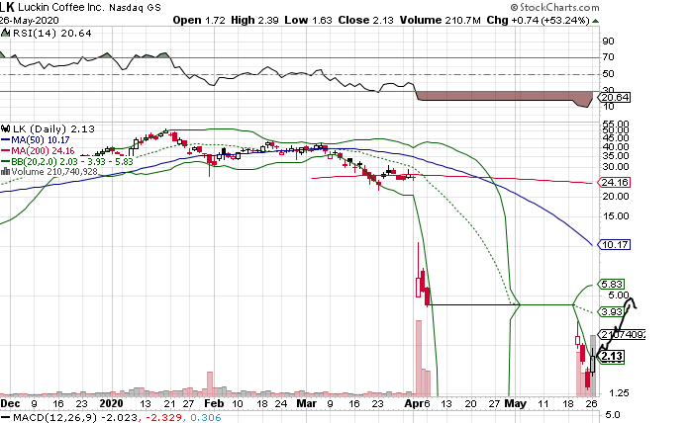This screenshot has height=423, width=691.
Task: Click the 1.25 price axis label
Action: [619, 393]
